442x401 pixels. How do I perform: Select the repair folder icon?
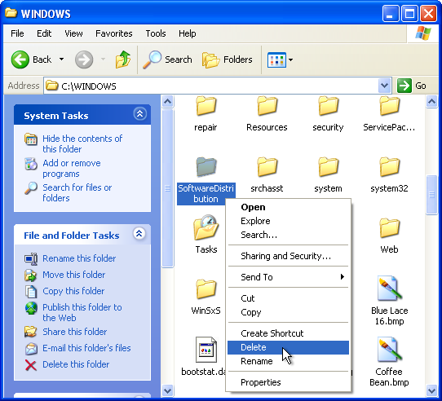pos(206,106)
